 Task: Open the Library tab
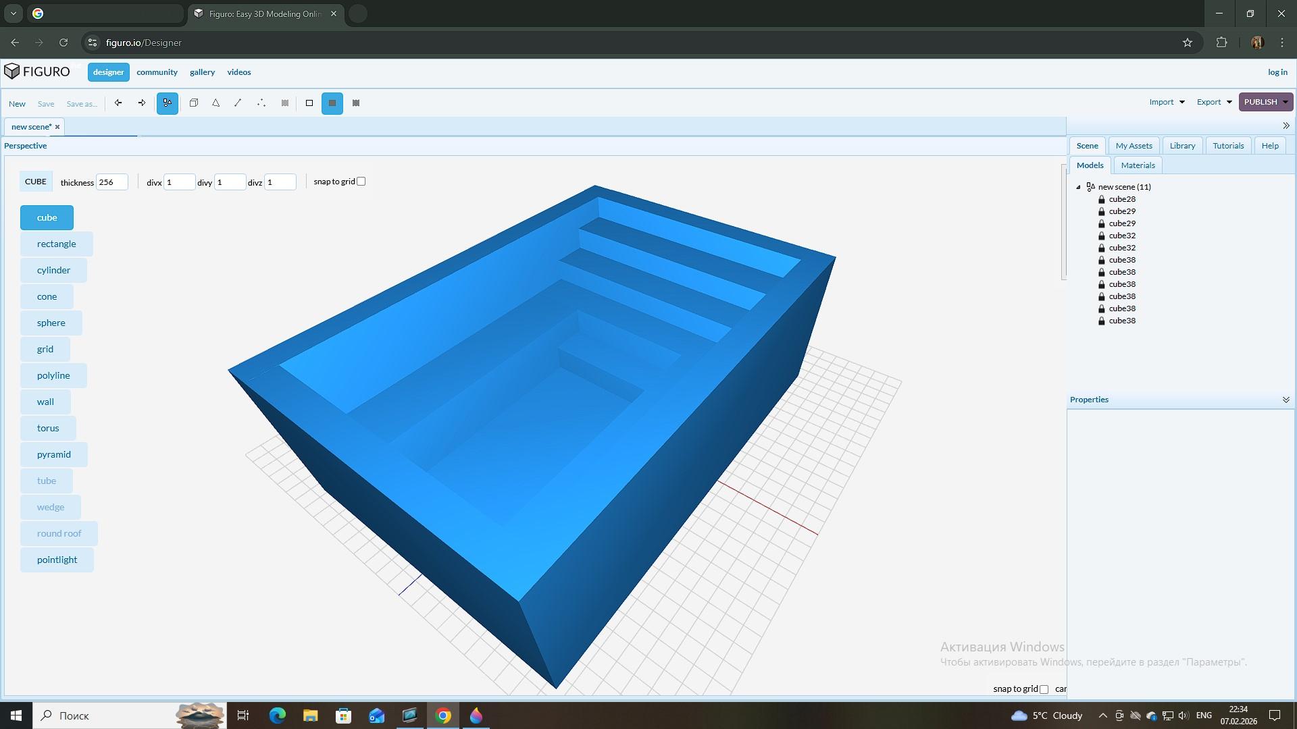[1182, 146]
